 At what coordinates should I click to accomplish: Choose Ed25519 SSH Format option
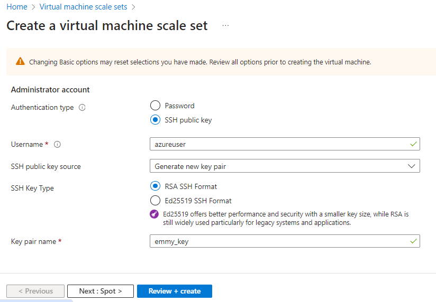155,201
